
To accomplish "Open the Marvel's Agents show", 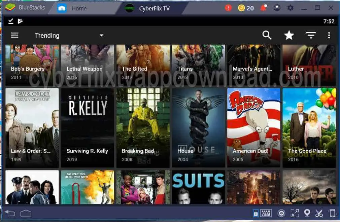I will tap(254, 65).
